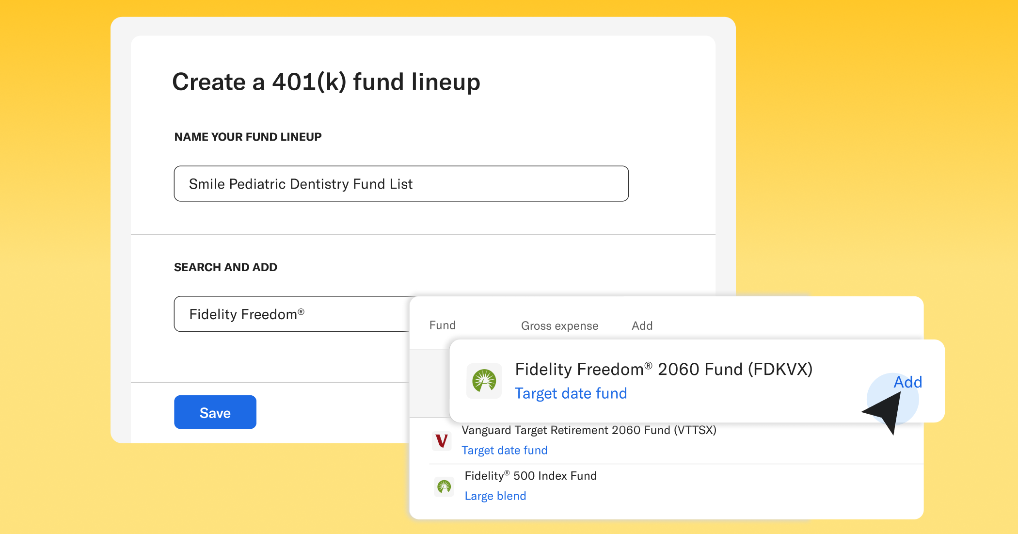Add the Fidelity Freedom 2060 Fund
Viewport: 1018px width, 534px height.
tap(907, 382)
